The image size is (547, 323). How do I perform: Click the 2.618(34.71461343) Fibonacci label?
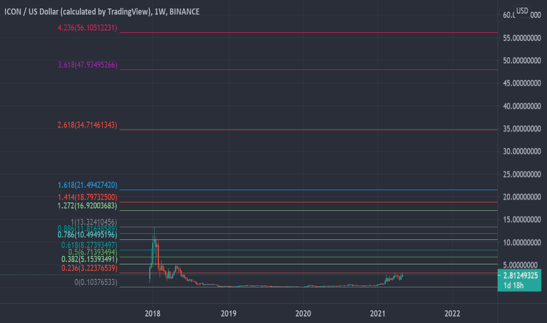[x=87, y=125]
